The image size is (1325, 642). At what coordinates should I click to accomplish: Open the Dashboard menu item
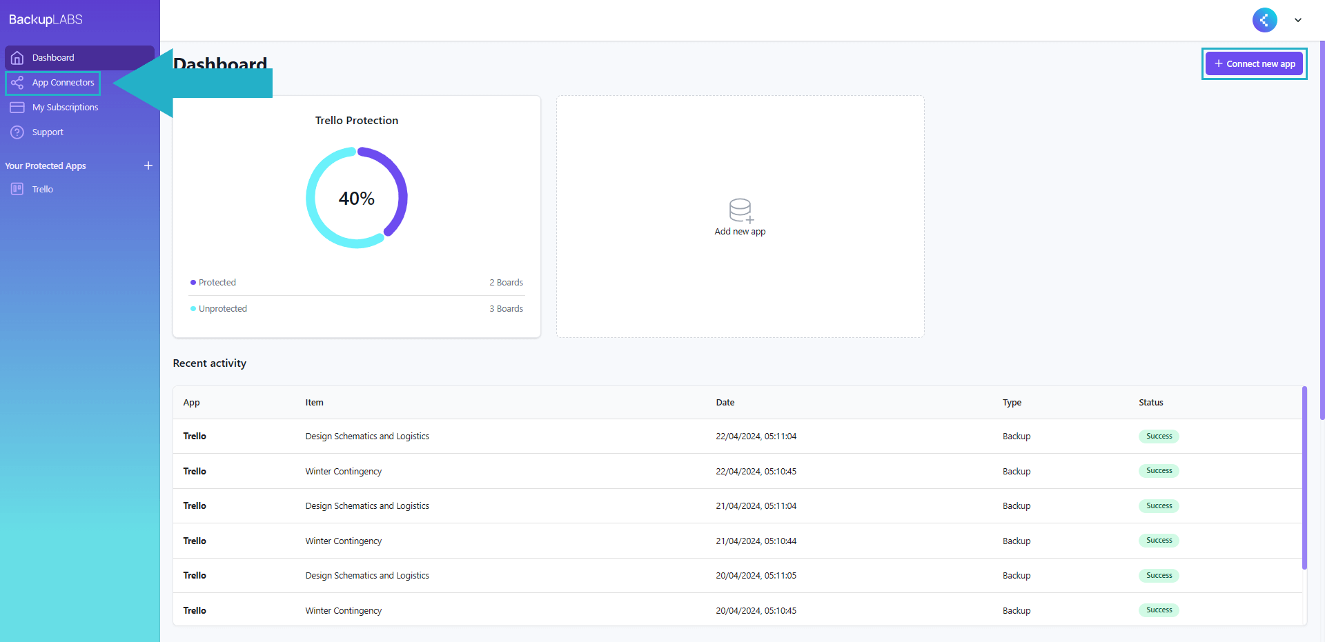pyautogui.click(x=79, y=58)
